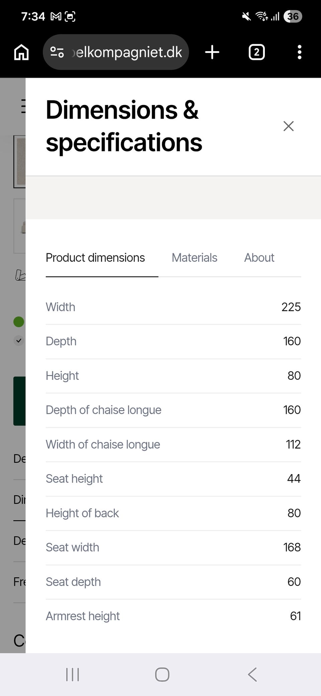Tap the Depth of chaise longue label
The height and width of the screenshot is (696, 321).
(104, 410)
